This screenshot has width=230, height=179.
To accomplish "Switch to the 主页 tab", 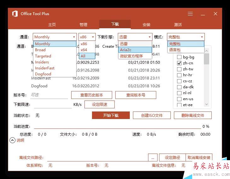I will pos(52,24).
